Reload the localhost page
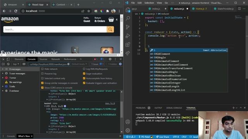248x139 pixels. tap(16, 11)
